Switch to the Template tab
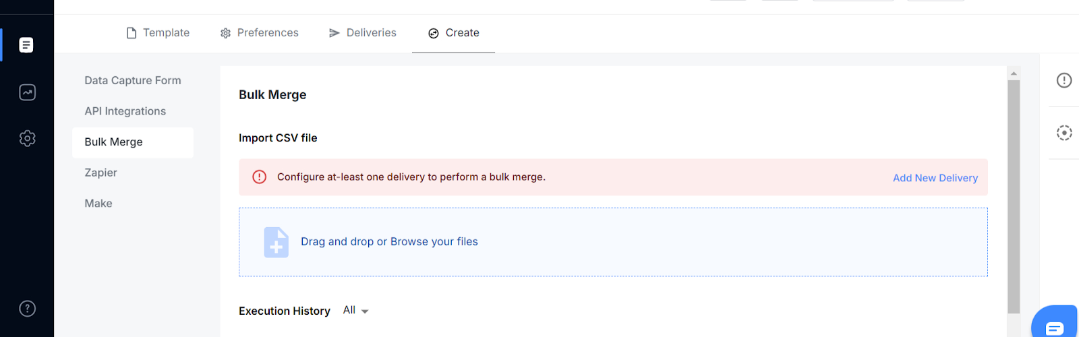 point(158,33)
